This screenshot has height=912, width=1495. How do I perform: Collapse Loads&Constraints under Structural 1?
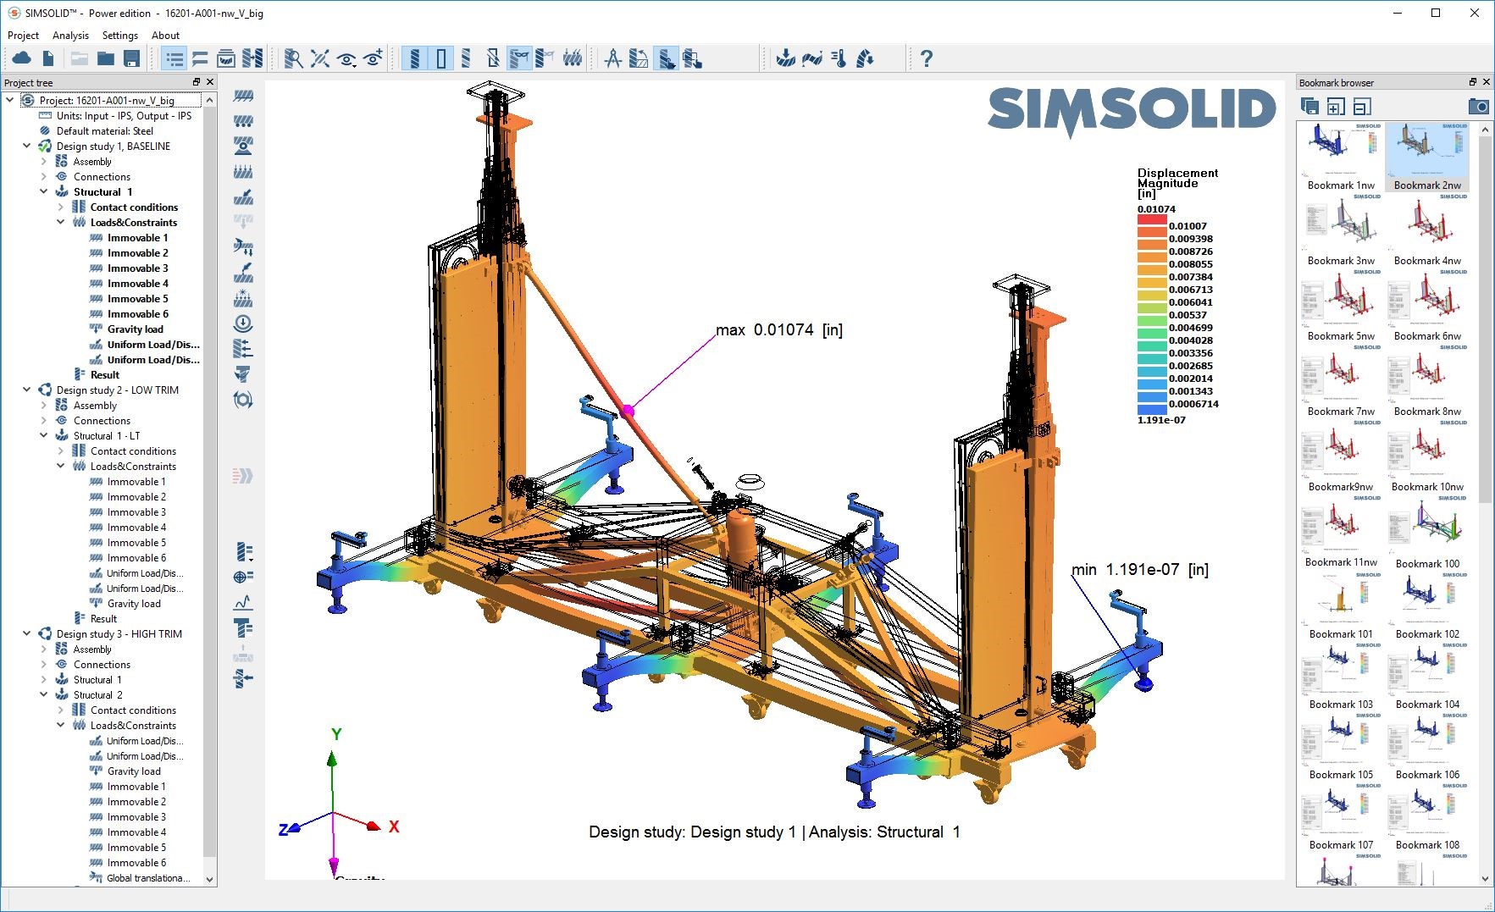pos(60,222)
